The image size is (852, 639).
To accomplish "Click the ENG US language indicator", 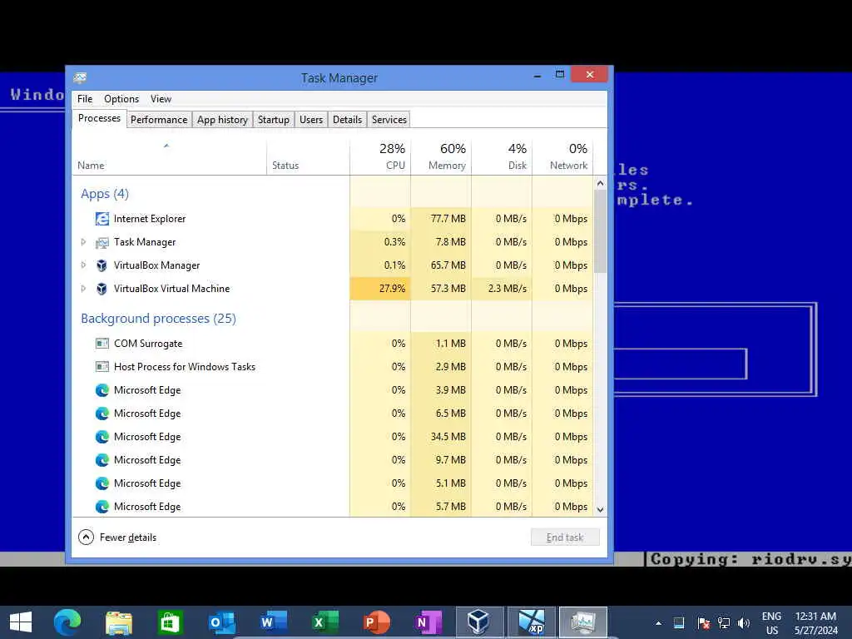I will point(771,623).
